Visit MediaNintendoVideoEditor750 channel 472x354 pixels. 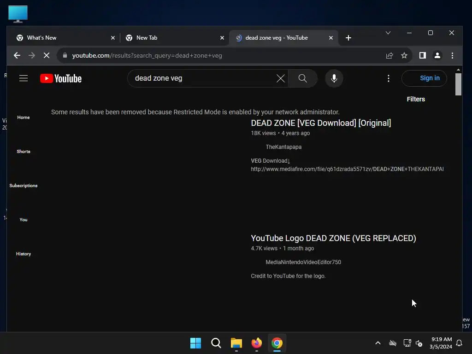tap(303, 262)
